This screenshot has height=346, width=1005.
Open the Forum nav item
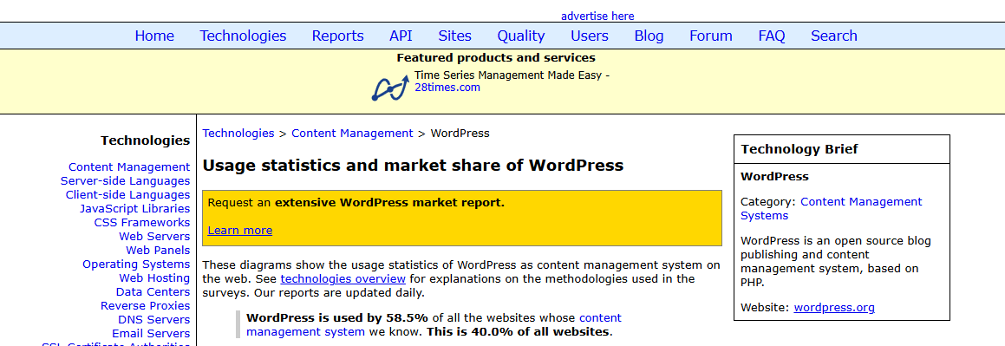[711, 36]
